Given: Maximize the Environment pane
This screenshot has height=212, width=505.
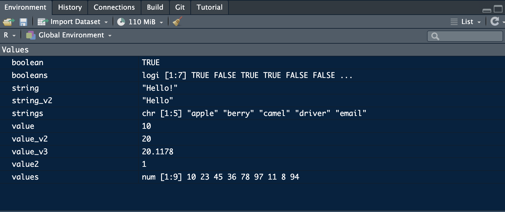Looking at the screenshot, I should click(x=498, y=9).
